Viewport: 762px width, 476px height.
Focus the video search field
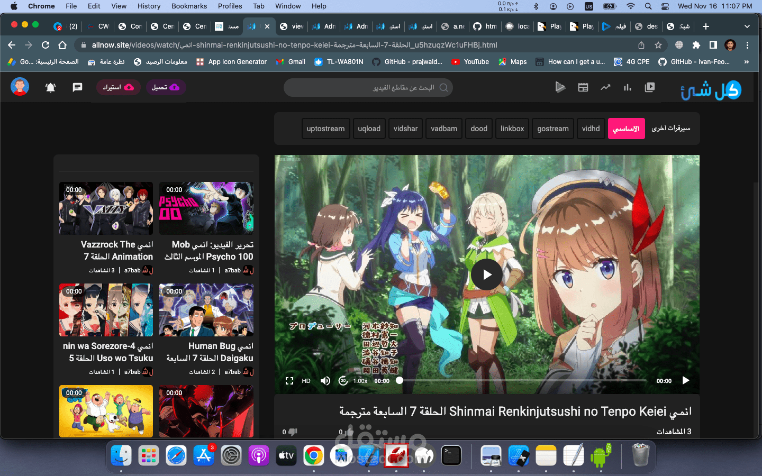368,88
